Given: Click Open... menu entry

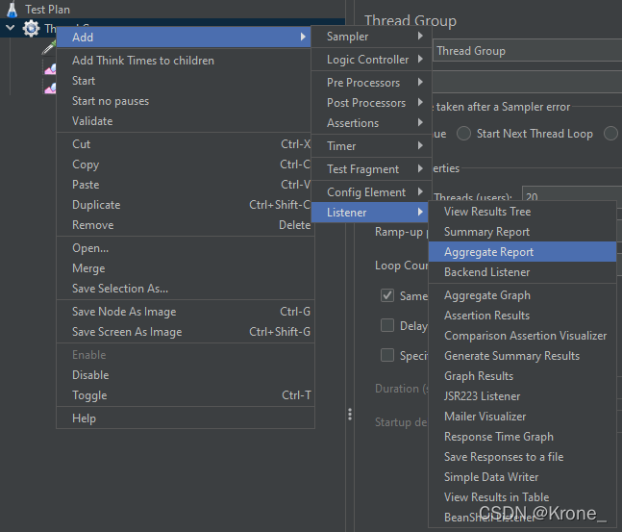Looking at the screenshot, I should [x=186, y=248].
